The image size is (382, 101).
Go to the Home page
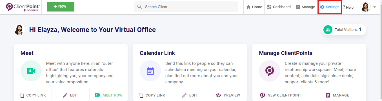click(254, 7)
